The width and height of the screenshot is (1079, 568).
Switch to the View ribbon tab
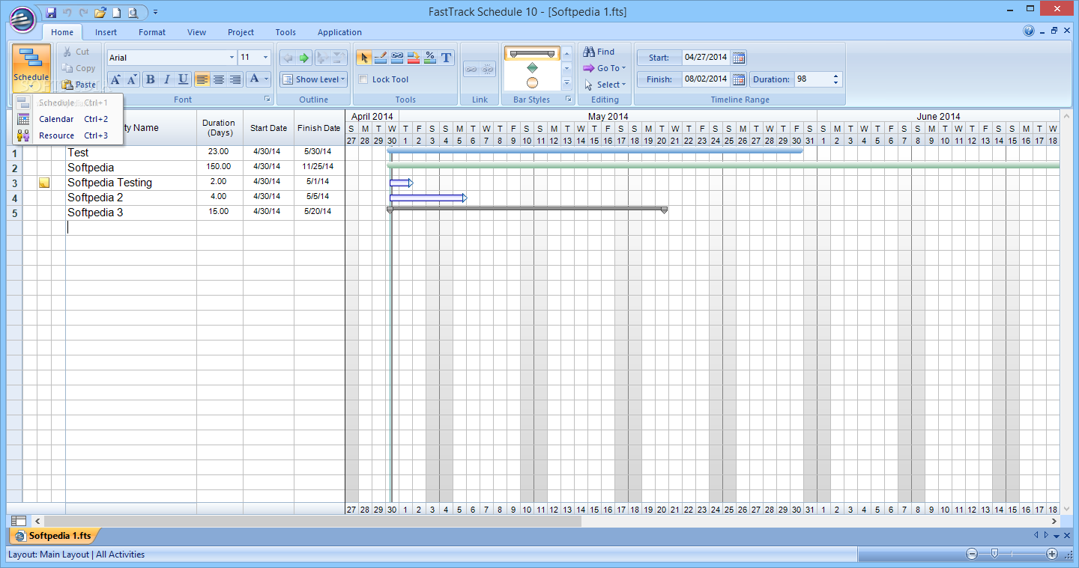point(197,32)
